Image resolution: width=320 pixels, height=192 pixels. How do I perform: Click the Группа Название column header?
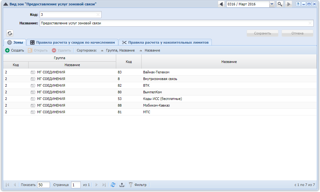coord(72,65)
